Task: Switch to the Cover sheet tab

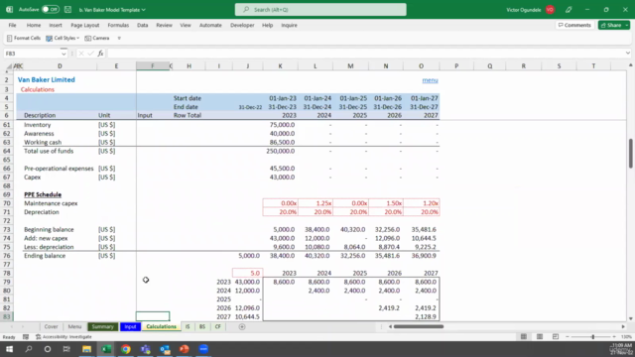Action: (51, 326)
